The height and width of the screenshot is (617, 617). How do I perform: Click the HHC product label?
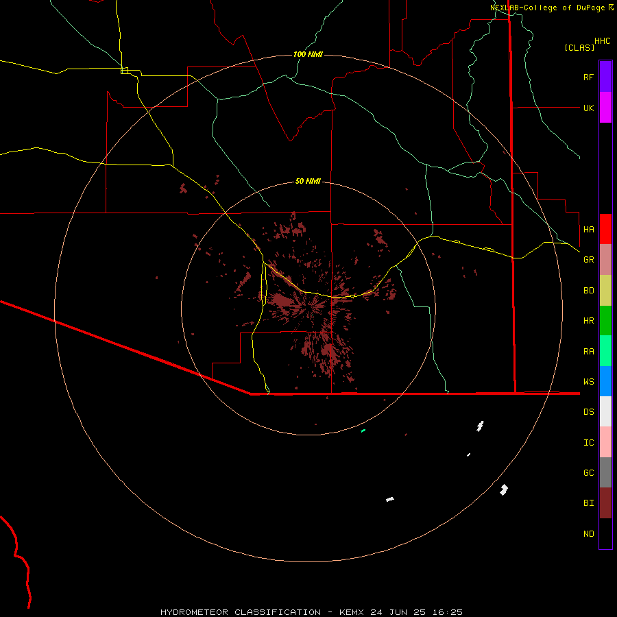click(603, 41)
